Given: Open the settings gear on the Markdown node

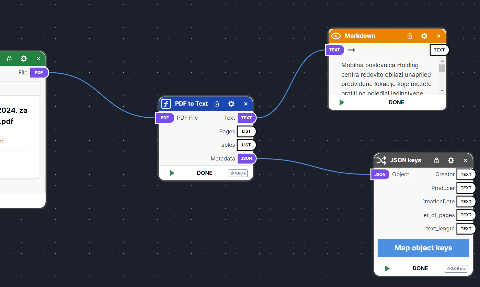Looking at the screenshot, I should pyautogui.click(x=424, y=36).
